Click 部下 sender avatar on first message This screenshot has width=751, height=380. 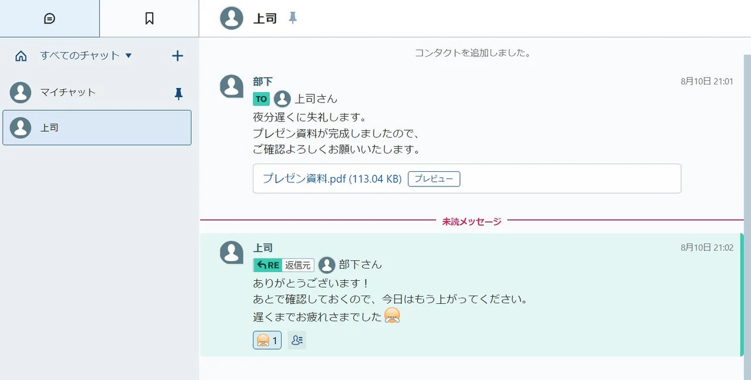[x=231, y=86]
